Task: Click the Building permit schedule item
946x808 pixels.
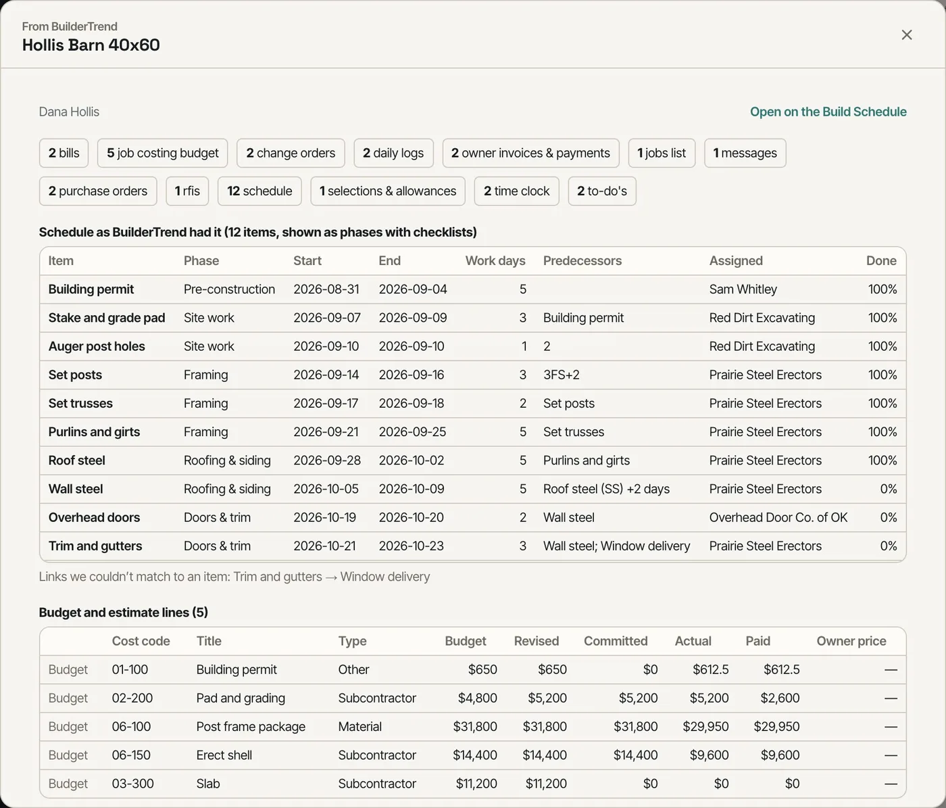Action: pyautogui.click(x=91, y=289)
